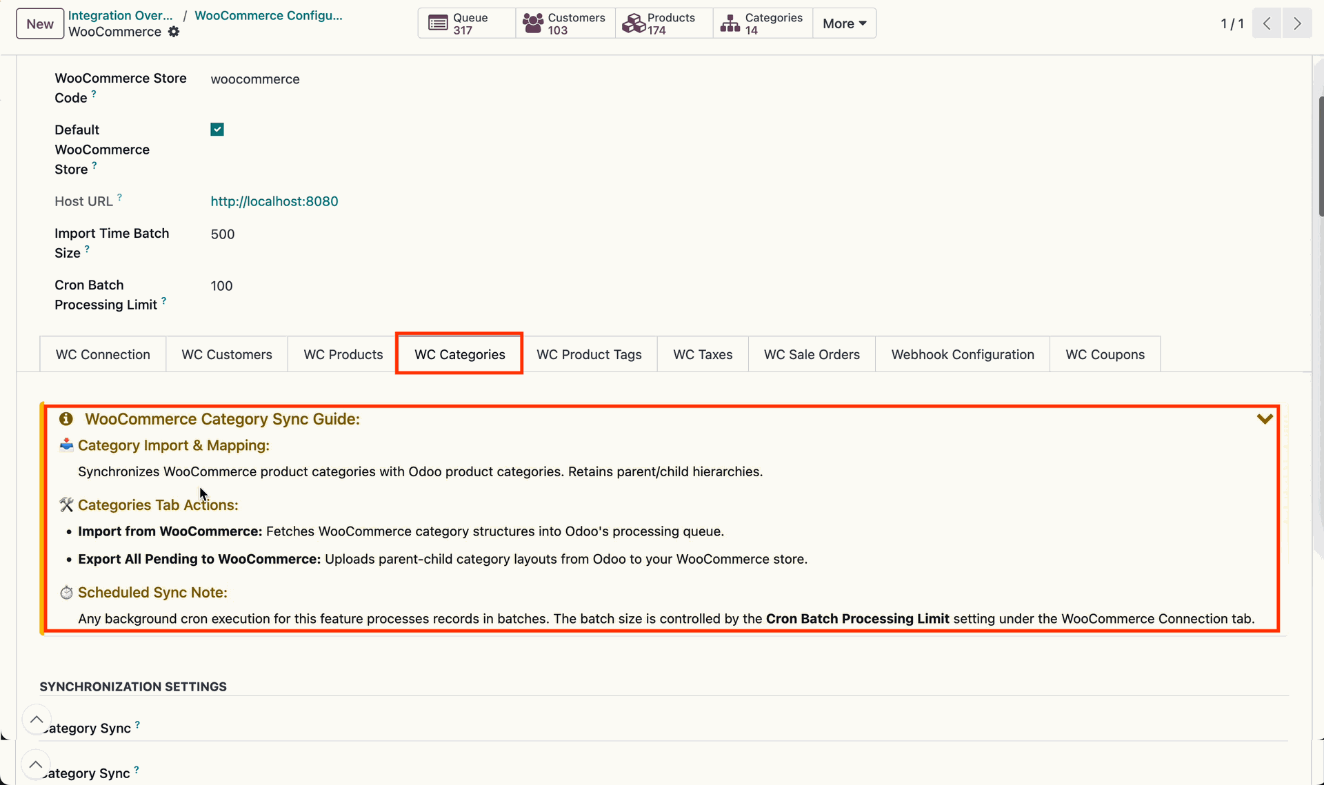This screenshot has width=1324, height=785.
Task: Switch to the Webhook Configuration tab
Action: pos(963,354)
